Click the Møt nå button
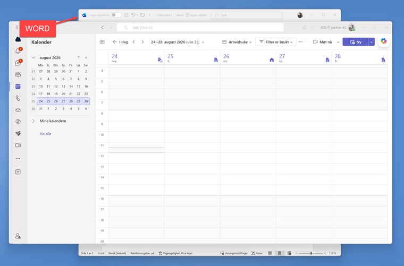The height and width of the screenshot is (266, 404). (x=323, y=41)
